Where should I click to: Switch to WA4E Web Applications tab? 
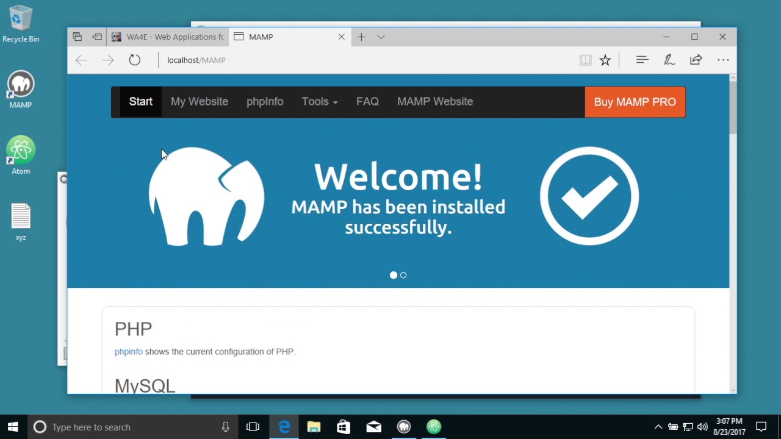pyautogui.click(x=168, y=37)
